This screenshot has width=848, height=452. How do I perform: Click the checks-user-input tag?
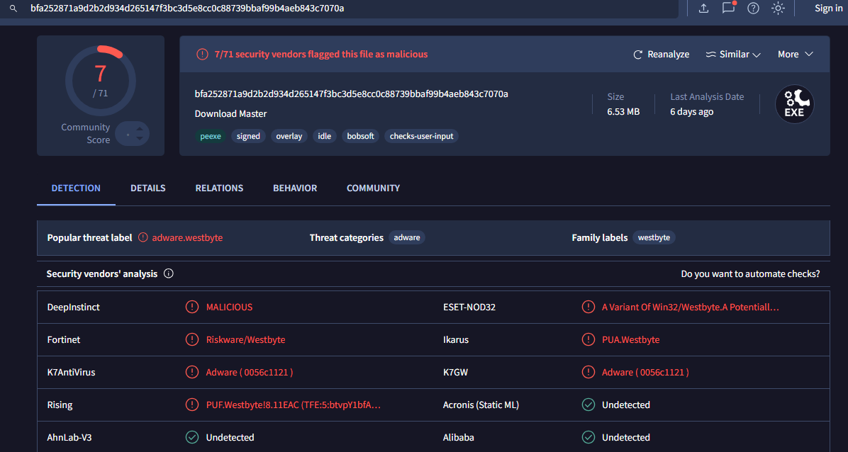point(422,136)
